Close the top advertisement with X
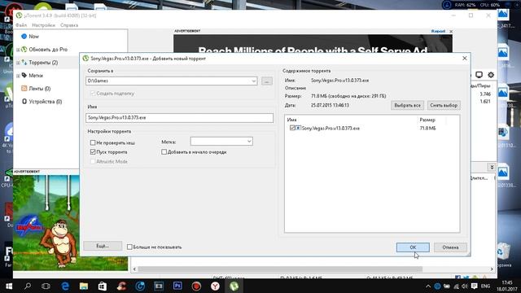Viewport: 521px width, 293px height. pyautogui.click(x=451, y=31)
